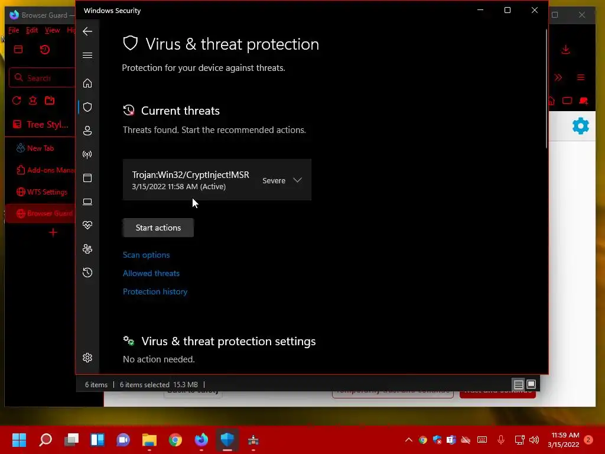Open the Firefox application hamburger menu
605x454 pixels.
581,77
